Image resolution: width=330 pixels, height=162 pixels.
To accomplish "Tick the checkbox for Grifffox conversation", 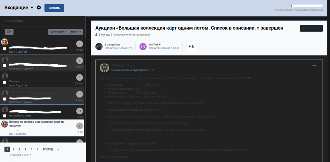I will pyautogui.click(x=5, y=99).
